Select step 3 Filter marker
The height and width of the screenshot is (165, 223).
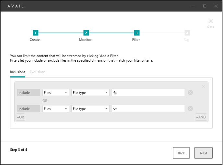pyautogui.click(x=137, y=33)
